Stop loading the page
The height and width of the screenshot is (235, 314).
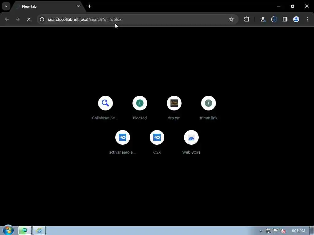tap(29, 19)
